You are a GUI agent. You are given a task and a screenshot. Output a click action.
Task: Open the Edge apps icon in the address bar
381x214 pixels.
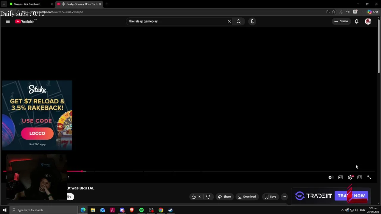pos(328,12)
